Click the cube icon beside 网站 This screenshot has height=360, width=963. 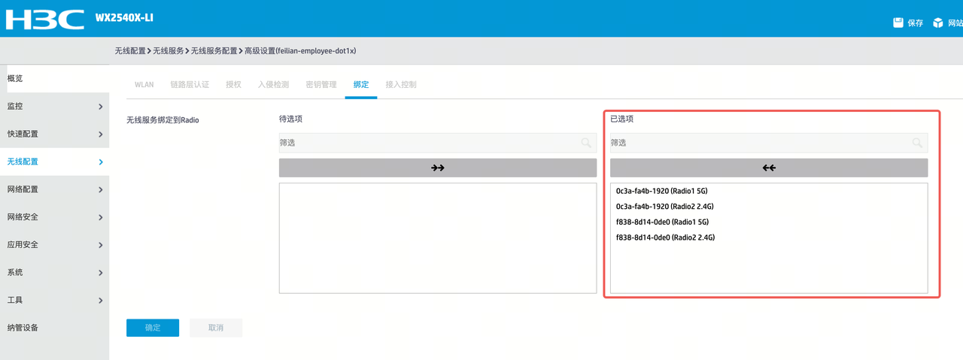click(x=938, y=23)
